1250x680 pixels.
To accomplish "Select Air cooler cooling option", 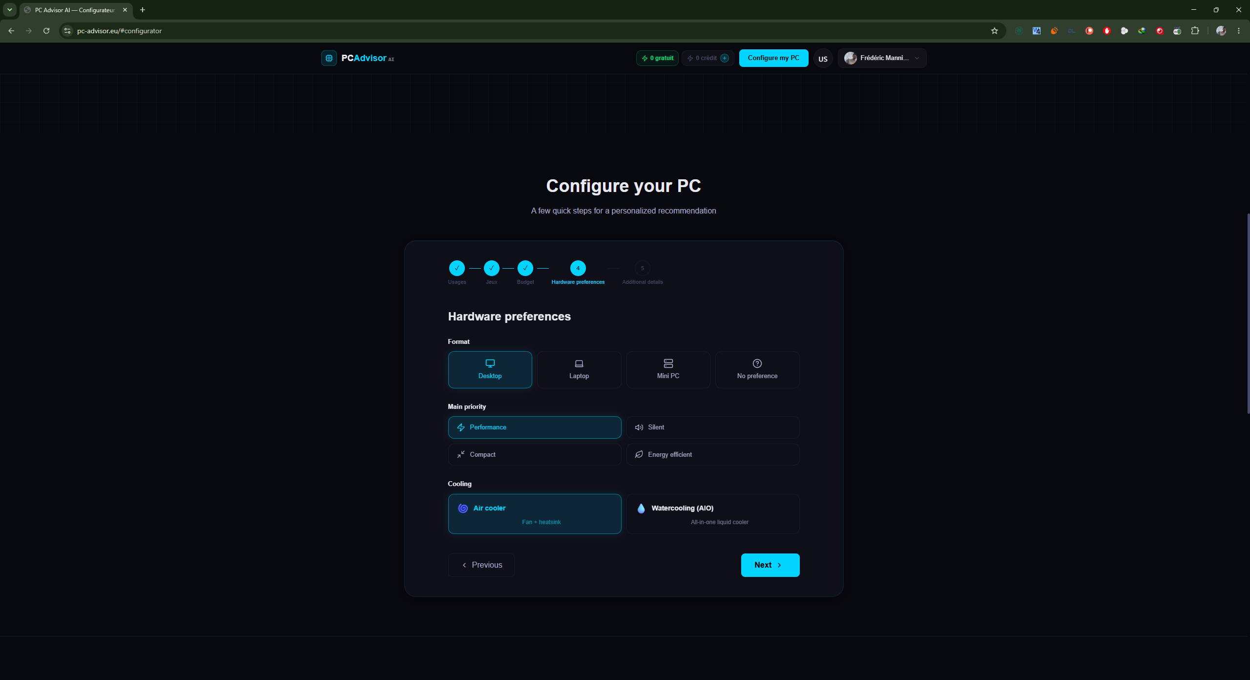I will point(535,514).
